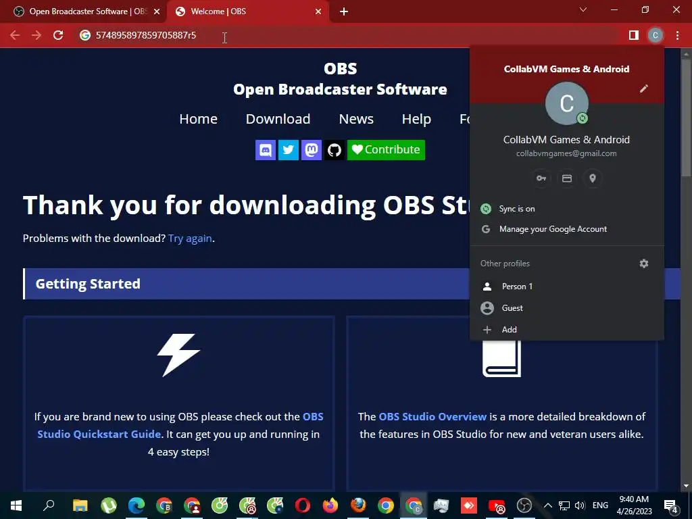
Task: Go to the Download nav link
Action: [278, 119]
